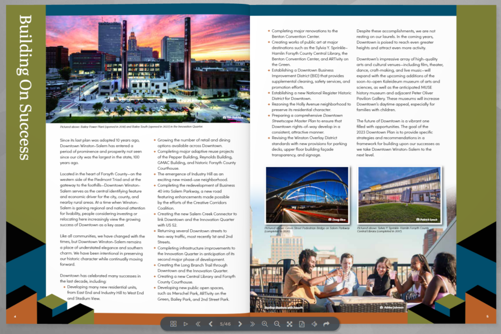Viewport: 501px width, 334px height.
Task: Jump to the last page
Action: (252, 324)
